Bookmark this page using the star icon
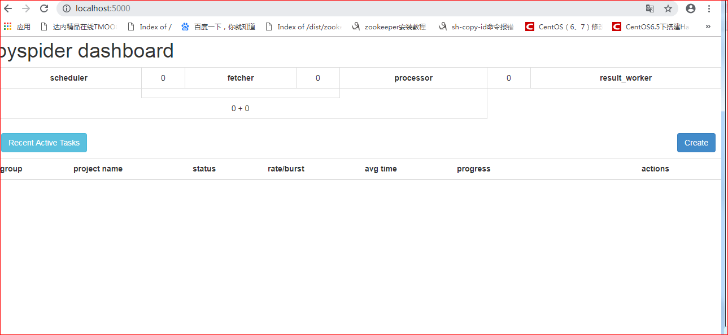The image size is (728, 335). [x=668, y=8]
